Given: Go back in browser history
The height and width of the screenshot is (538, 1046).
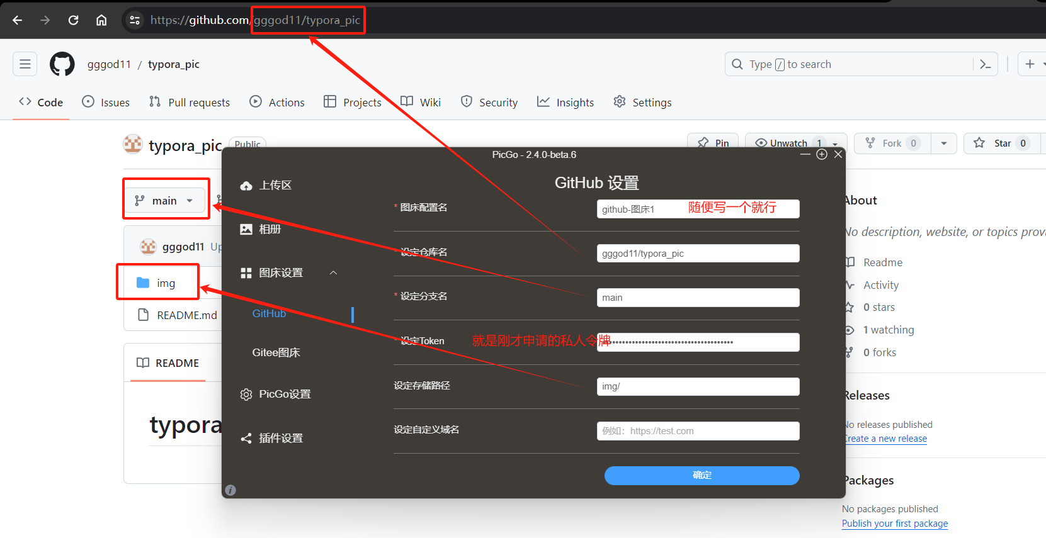Looking at the screenshot, I should click(x=18, y=20).
